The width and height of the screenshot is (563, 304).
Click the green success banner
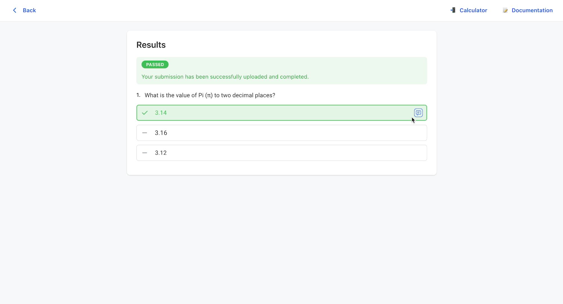click(281, 71)
